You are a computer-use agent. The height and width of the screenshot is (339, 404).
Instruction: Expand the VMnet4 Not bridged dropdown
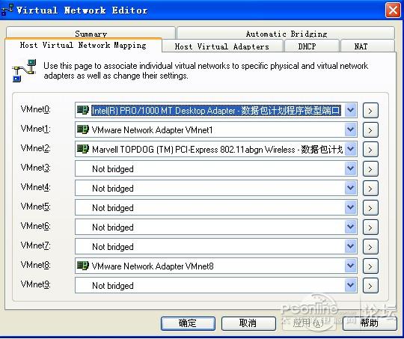tap(350, 188)
